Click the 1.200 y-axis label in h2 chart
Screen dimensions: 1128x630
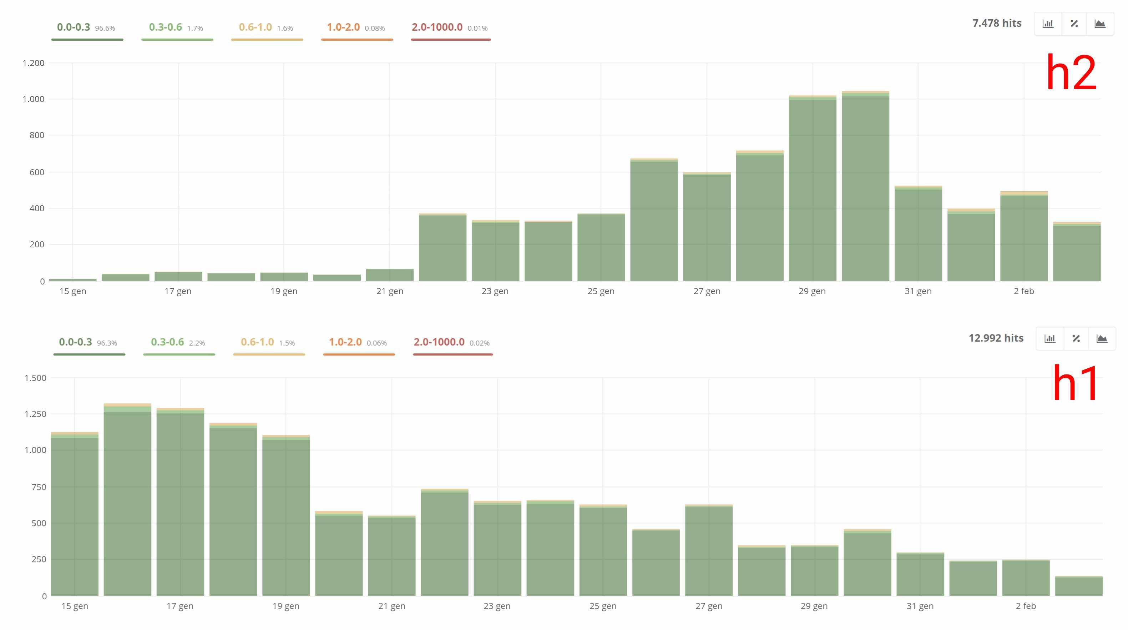pyautogui.click(x=33, y=63)
